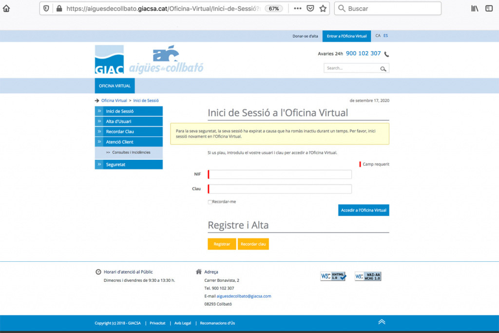The image size is (499, 333).
Task: Click the browser URL address bar
Action: 164,9
